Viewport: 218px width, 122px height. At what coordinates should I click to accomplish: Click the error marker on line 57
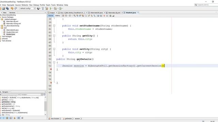tap(51, 82)
